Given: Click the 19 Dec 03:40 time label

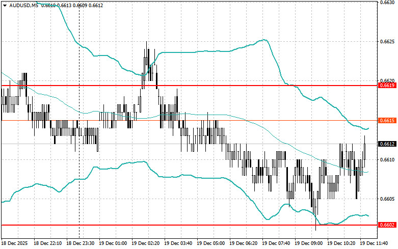Looking at the screenshot, I should coord(178,243).
